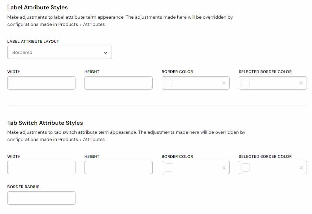Open the Label Attribute Layout dropdown
The height and width of the screenshot is (214, 312).
pyautogui.click(x=59, y=53)
